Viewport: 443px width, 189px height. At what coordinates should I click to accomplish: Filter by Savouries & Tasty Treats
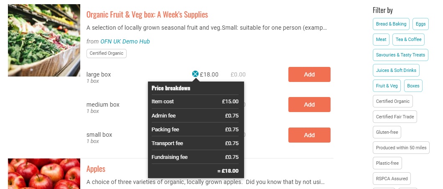pos(400,55)
